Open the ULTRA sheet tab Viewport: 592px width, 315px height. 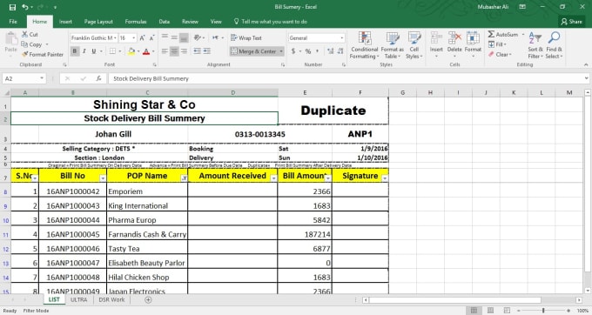coord(78,299)
